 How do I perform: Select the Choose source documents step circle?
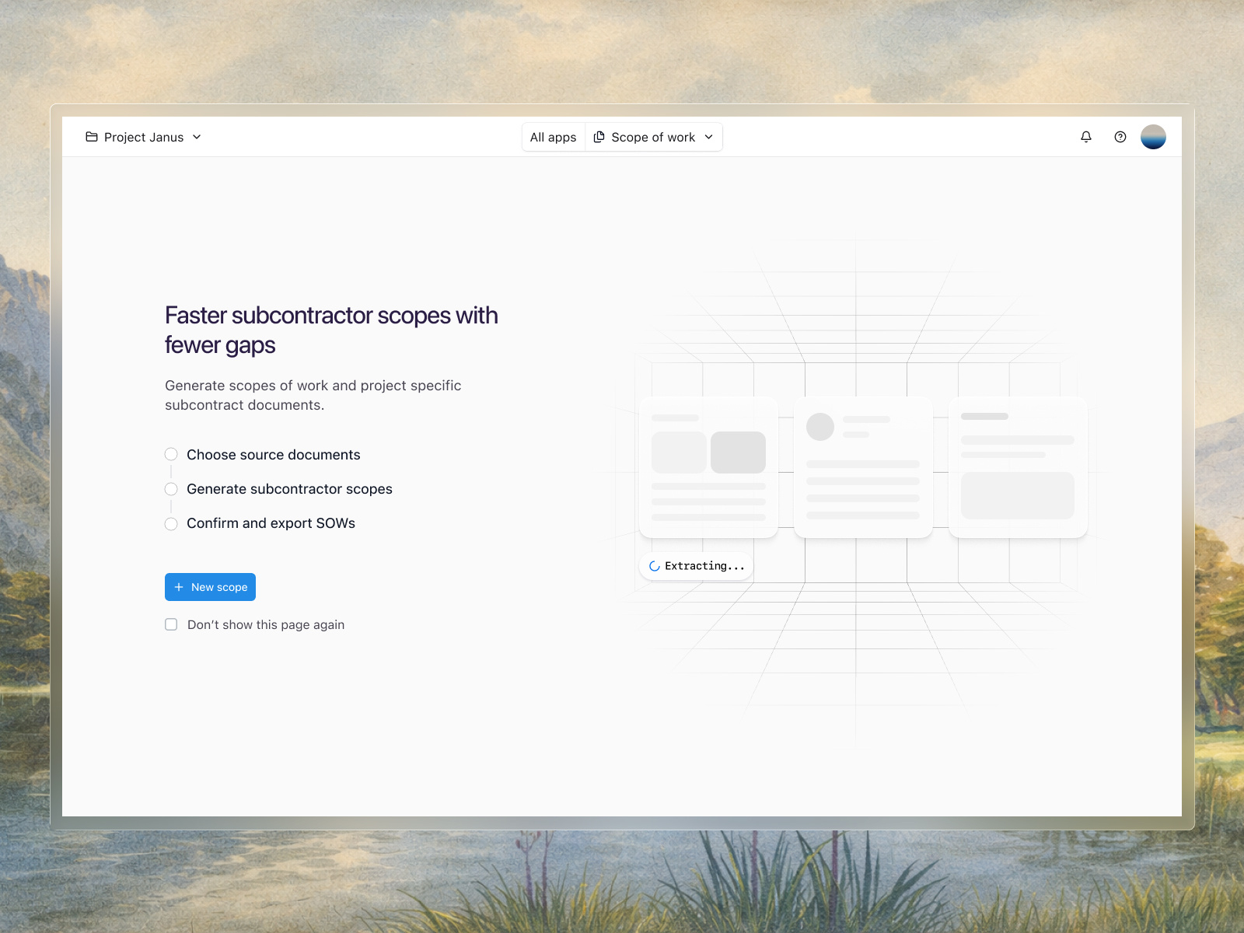[x=171, y=454]
